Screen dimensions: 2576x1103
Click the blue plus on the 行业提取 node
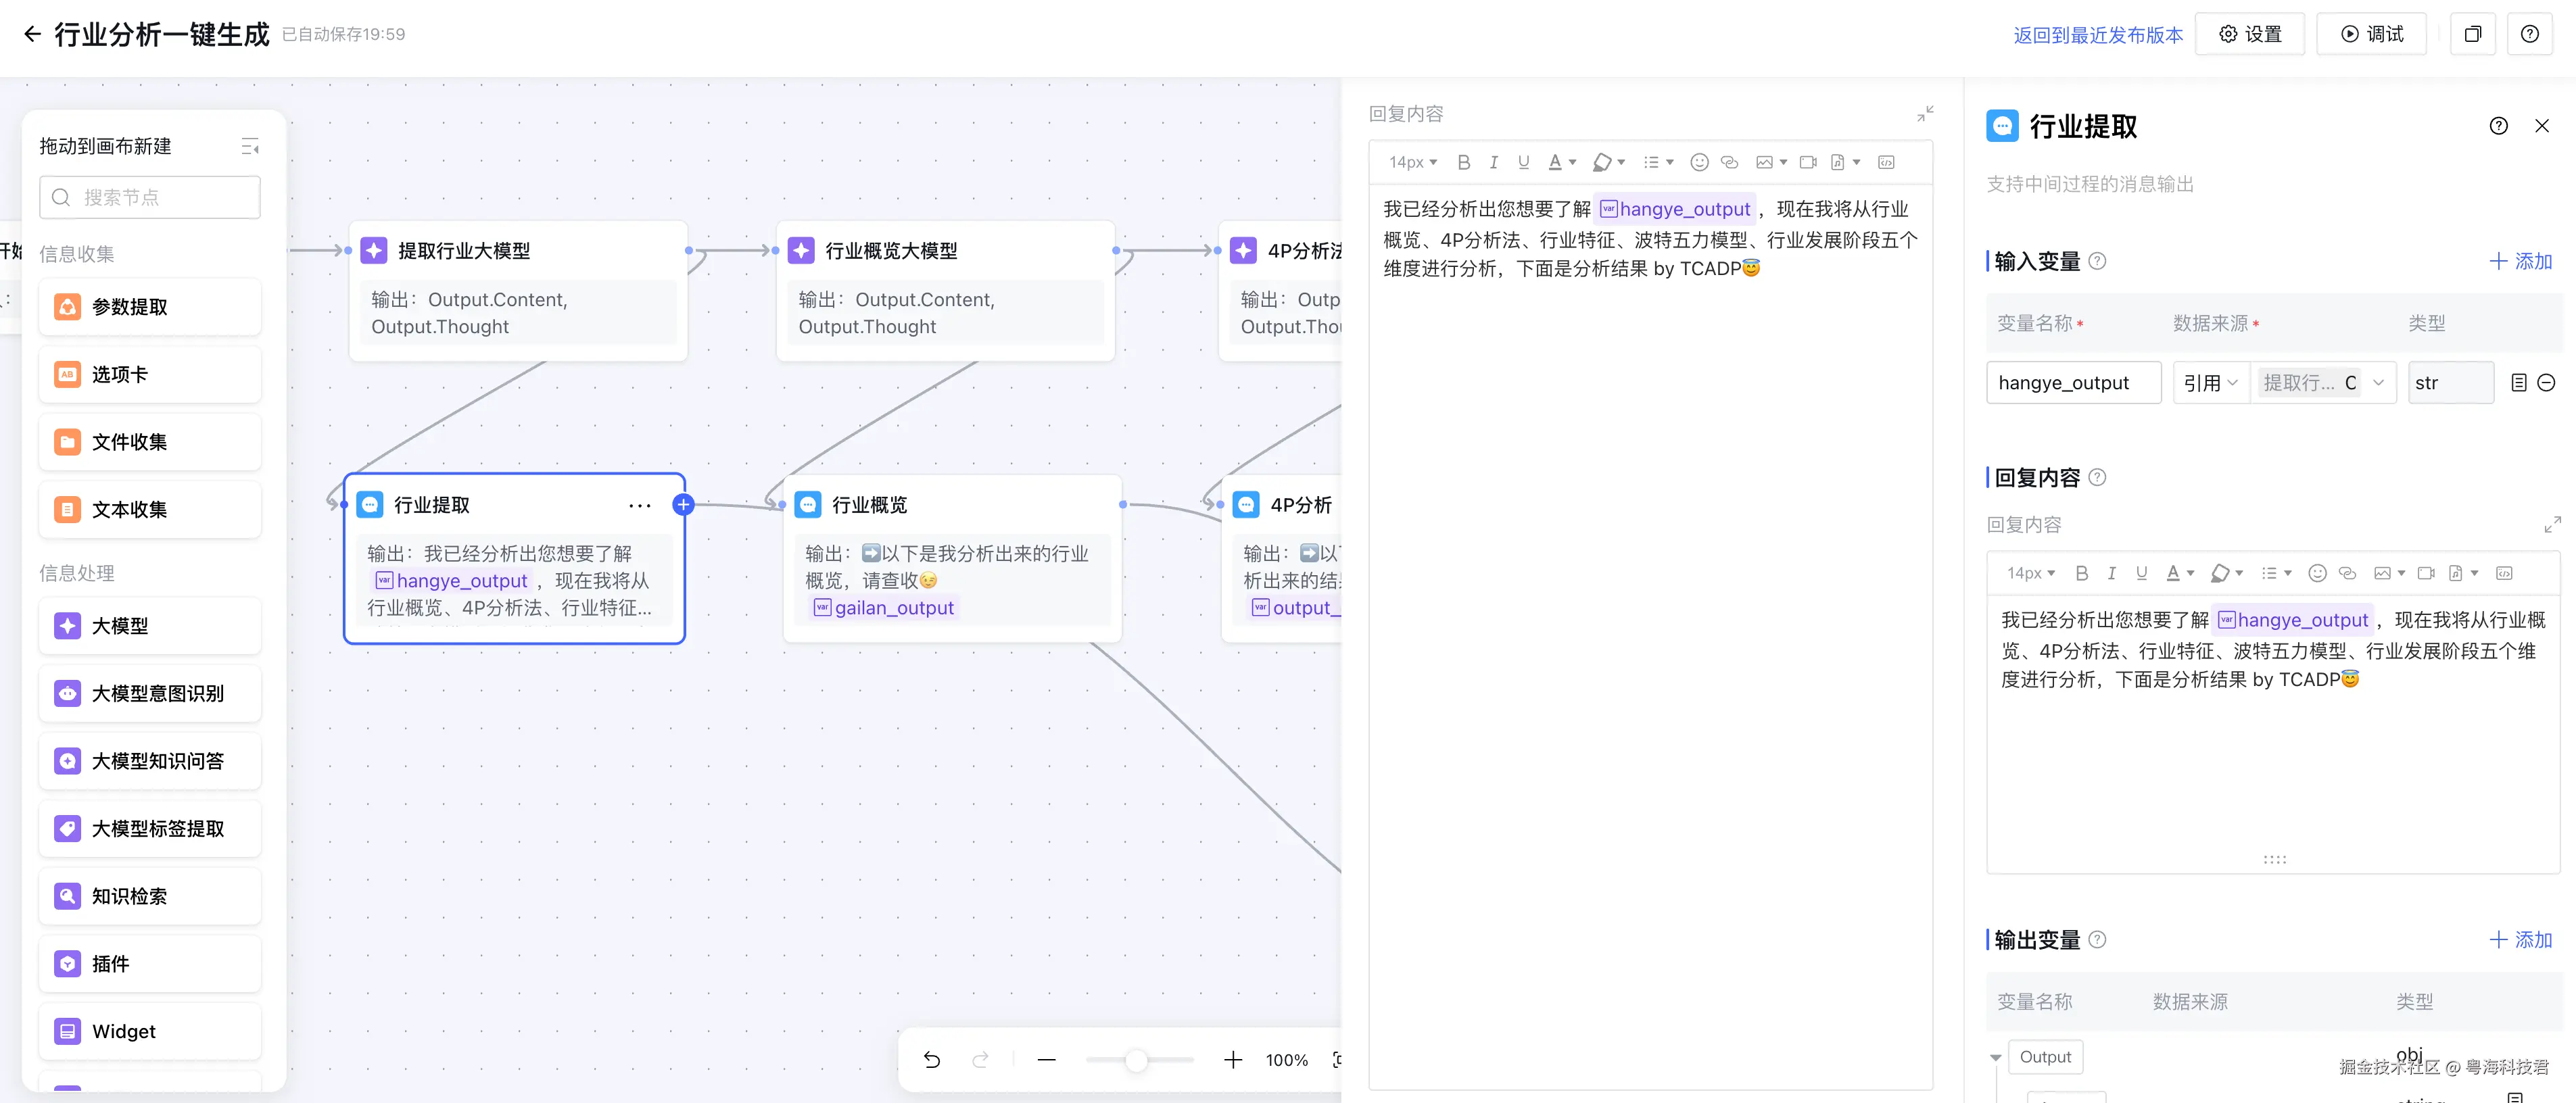(x=683, y=504)
